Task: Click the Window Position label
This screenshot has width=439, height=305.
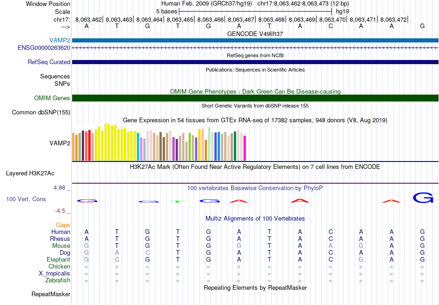Action: pyautogui.click(x=48, y=4)
